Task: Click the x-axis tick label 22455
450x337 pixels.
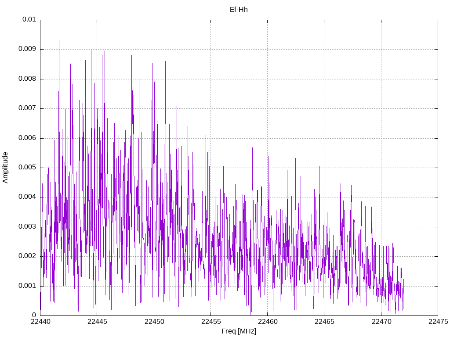Action: click(211, 322)
